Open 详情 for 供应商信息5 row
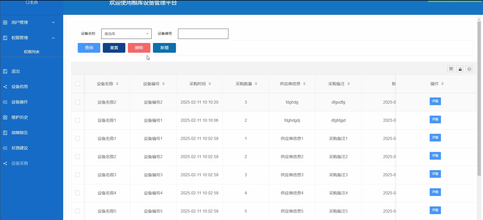The width and height of the screenshot is (483, 220). pyautogui.click(x=435, y=210)
